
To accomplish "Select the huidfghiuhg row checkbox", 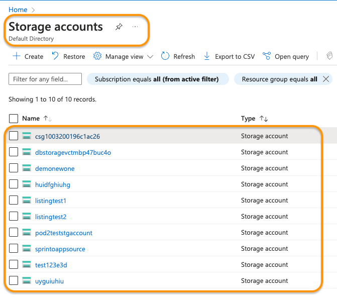I will point(14,184).
